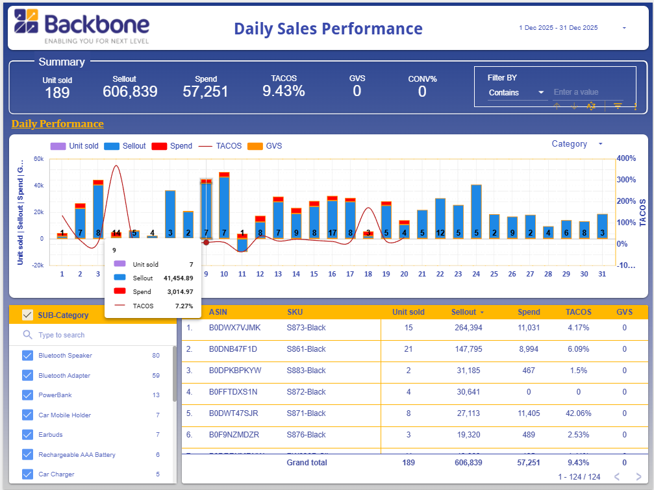Go to previous table page arrow
The width and height of the screenshot is (654, 490).
pos(617,477)
